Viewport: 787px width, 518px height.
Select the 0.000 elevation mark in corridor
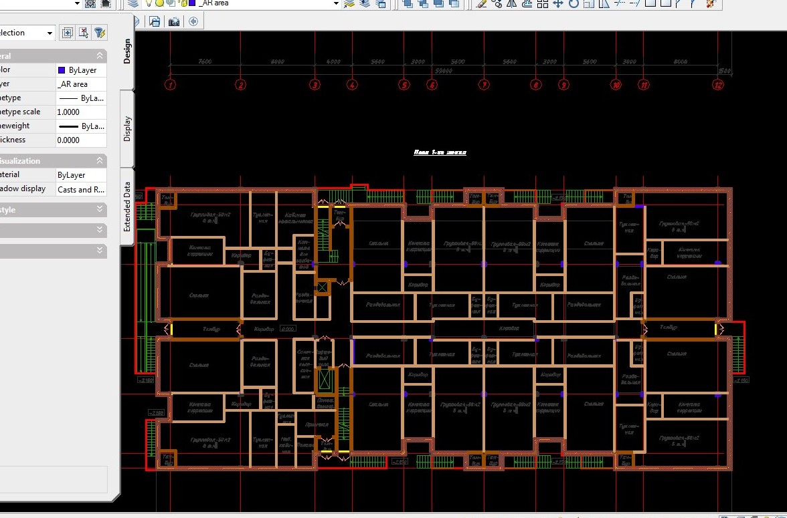click(288, 329)
